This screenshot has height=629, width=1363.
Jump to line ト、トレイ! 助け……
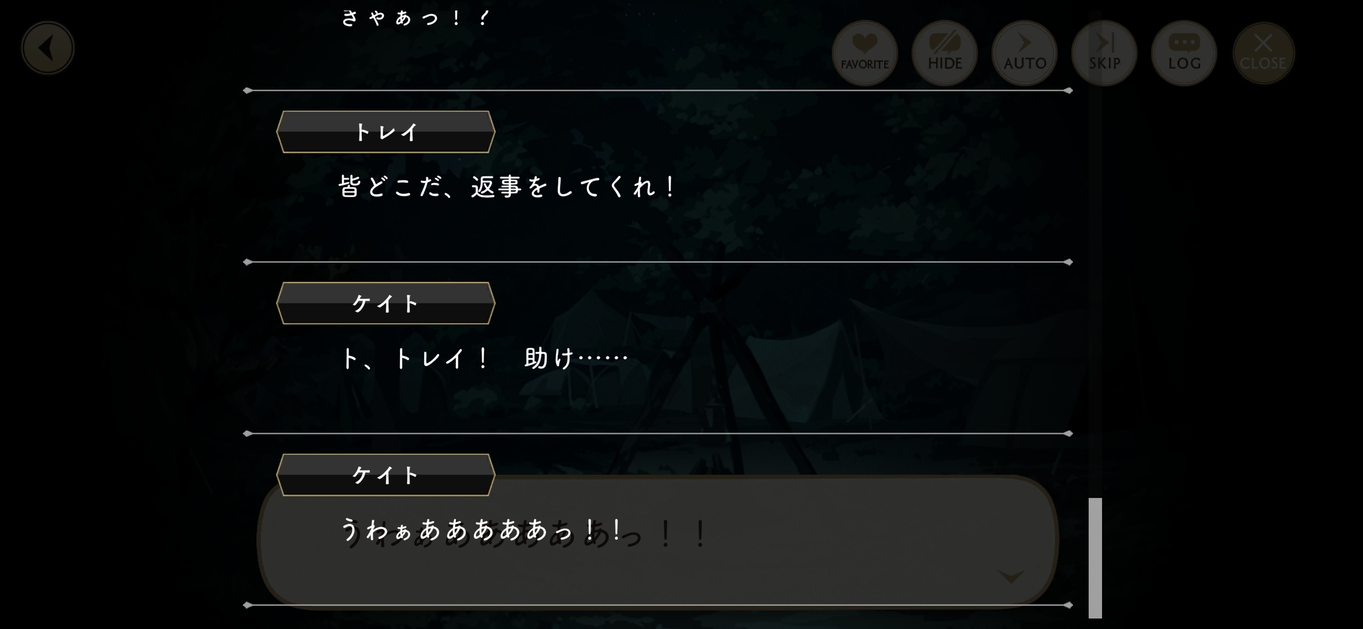(x=483, y=358)
